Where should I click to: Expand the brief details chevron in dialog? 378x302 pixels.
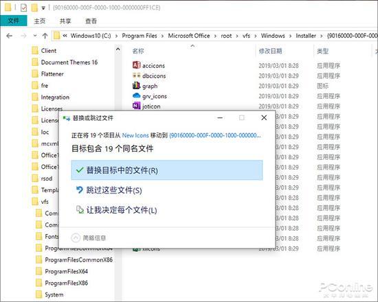[76, 238]
